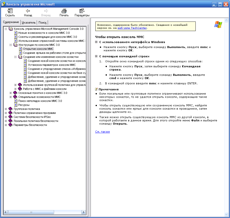The height and width of the screenshot is (218, 230).
Task: Click the help icon in the title bar
Action: tap(3, 4)
